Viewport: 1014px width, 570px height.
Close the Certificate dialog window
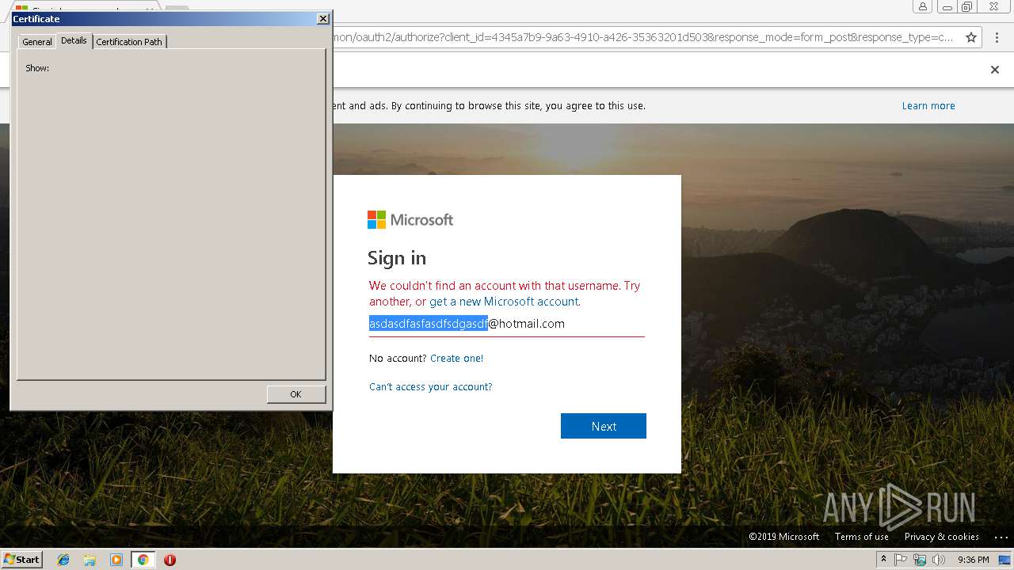(x=322, y=18)
